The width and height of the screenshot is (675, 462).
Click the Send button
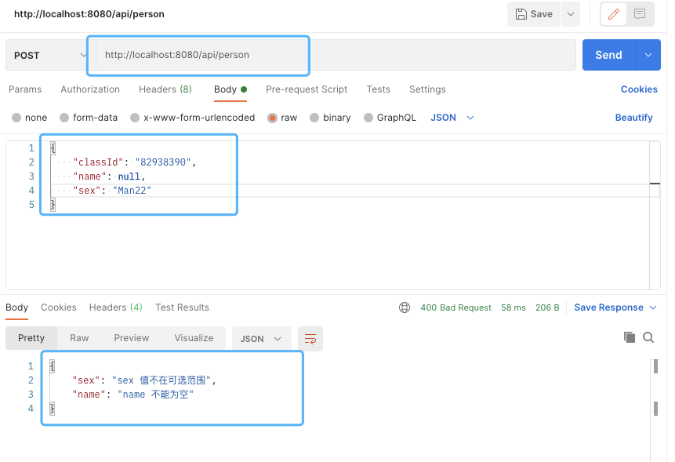pyautogui.click(x=608, y=55)
